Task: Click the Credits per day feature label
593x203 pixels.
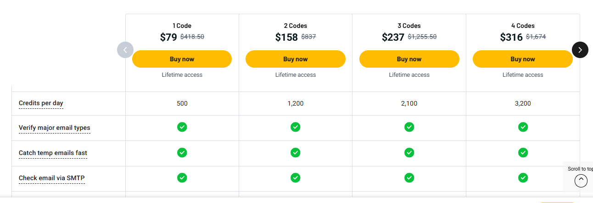Action: (41, 103)
